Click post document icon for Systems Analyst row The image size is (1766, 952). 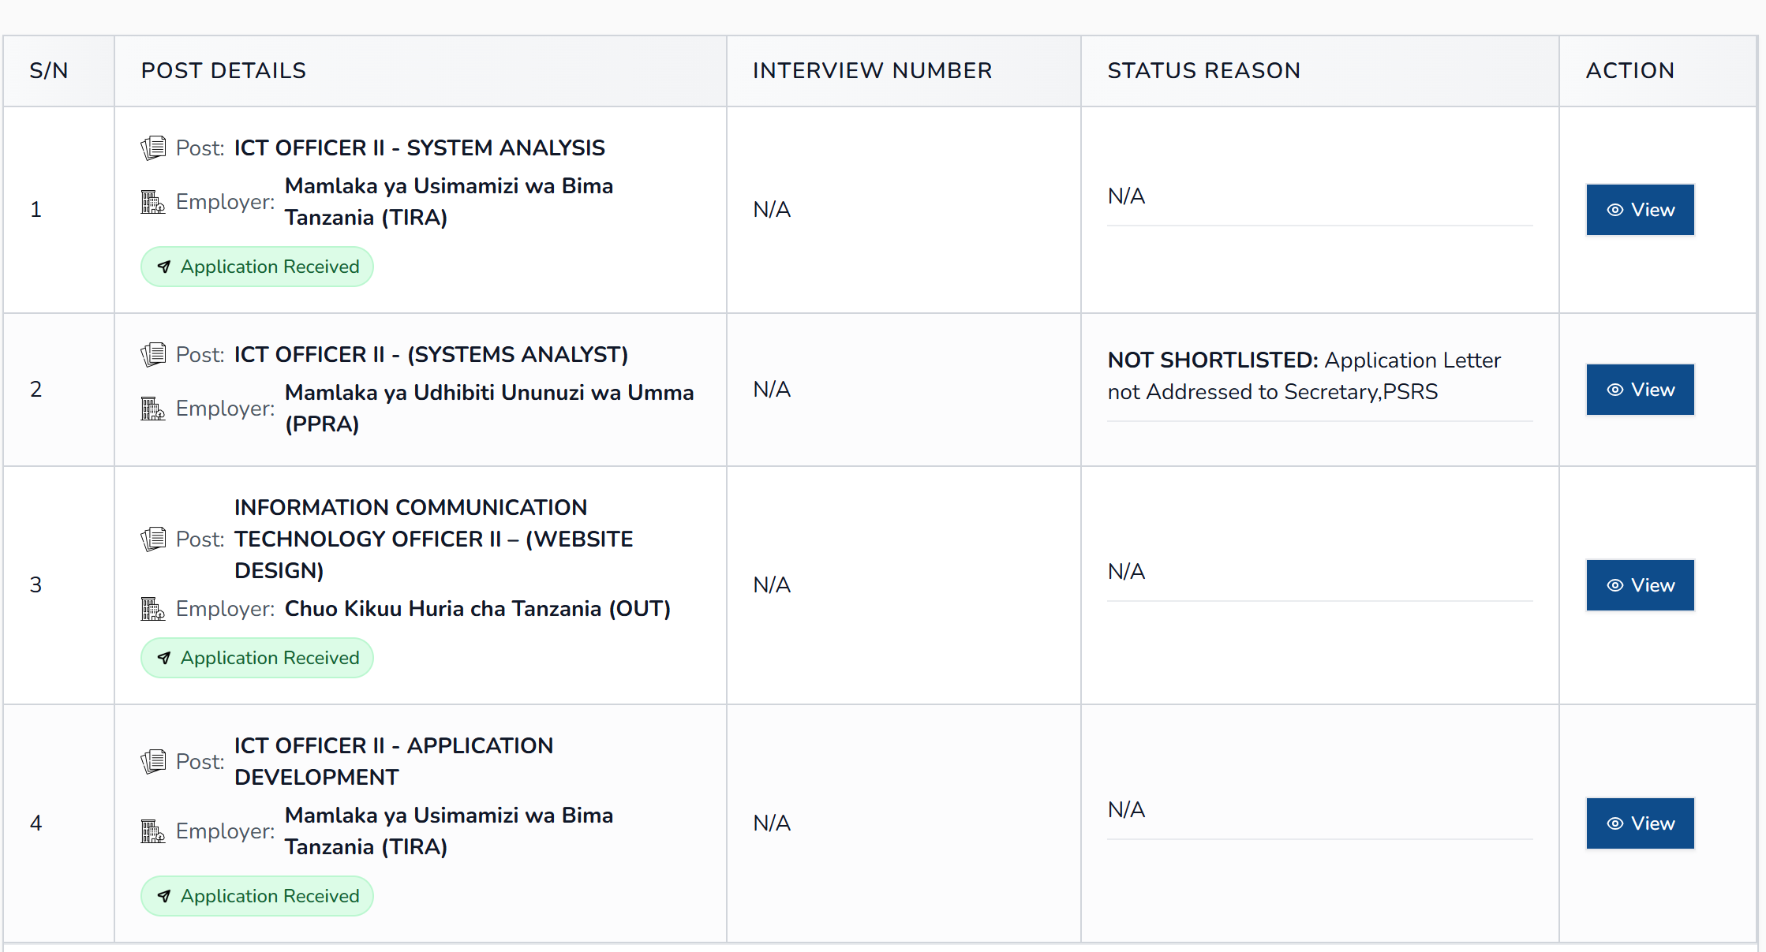[153, 354]
